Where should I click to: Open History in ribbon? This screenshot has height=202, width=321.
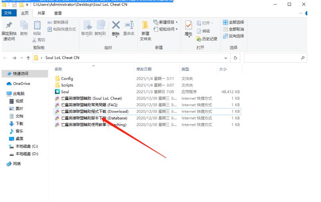pos(207,39)
